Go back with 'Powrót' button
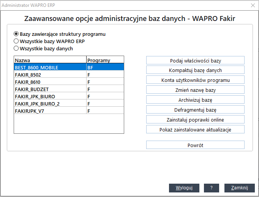The width and height of the screenshot is (259, 197). point(195,145)
